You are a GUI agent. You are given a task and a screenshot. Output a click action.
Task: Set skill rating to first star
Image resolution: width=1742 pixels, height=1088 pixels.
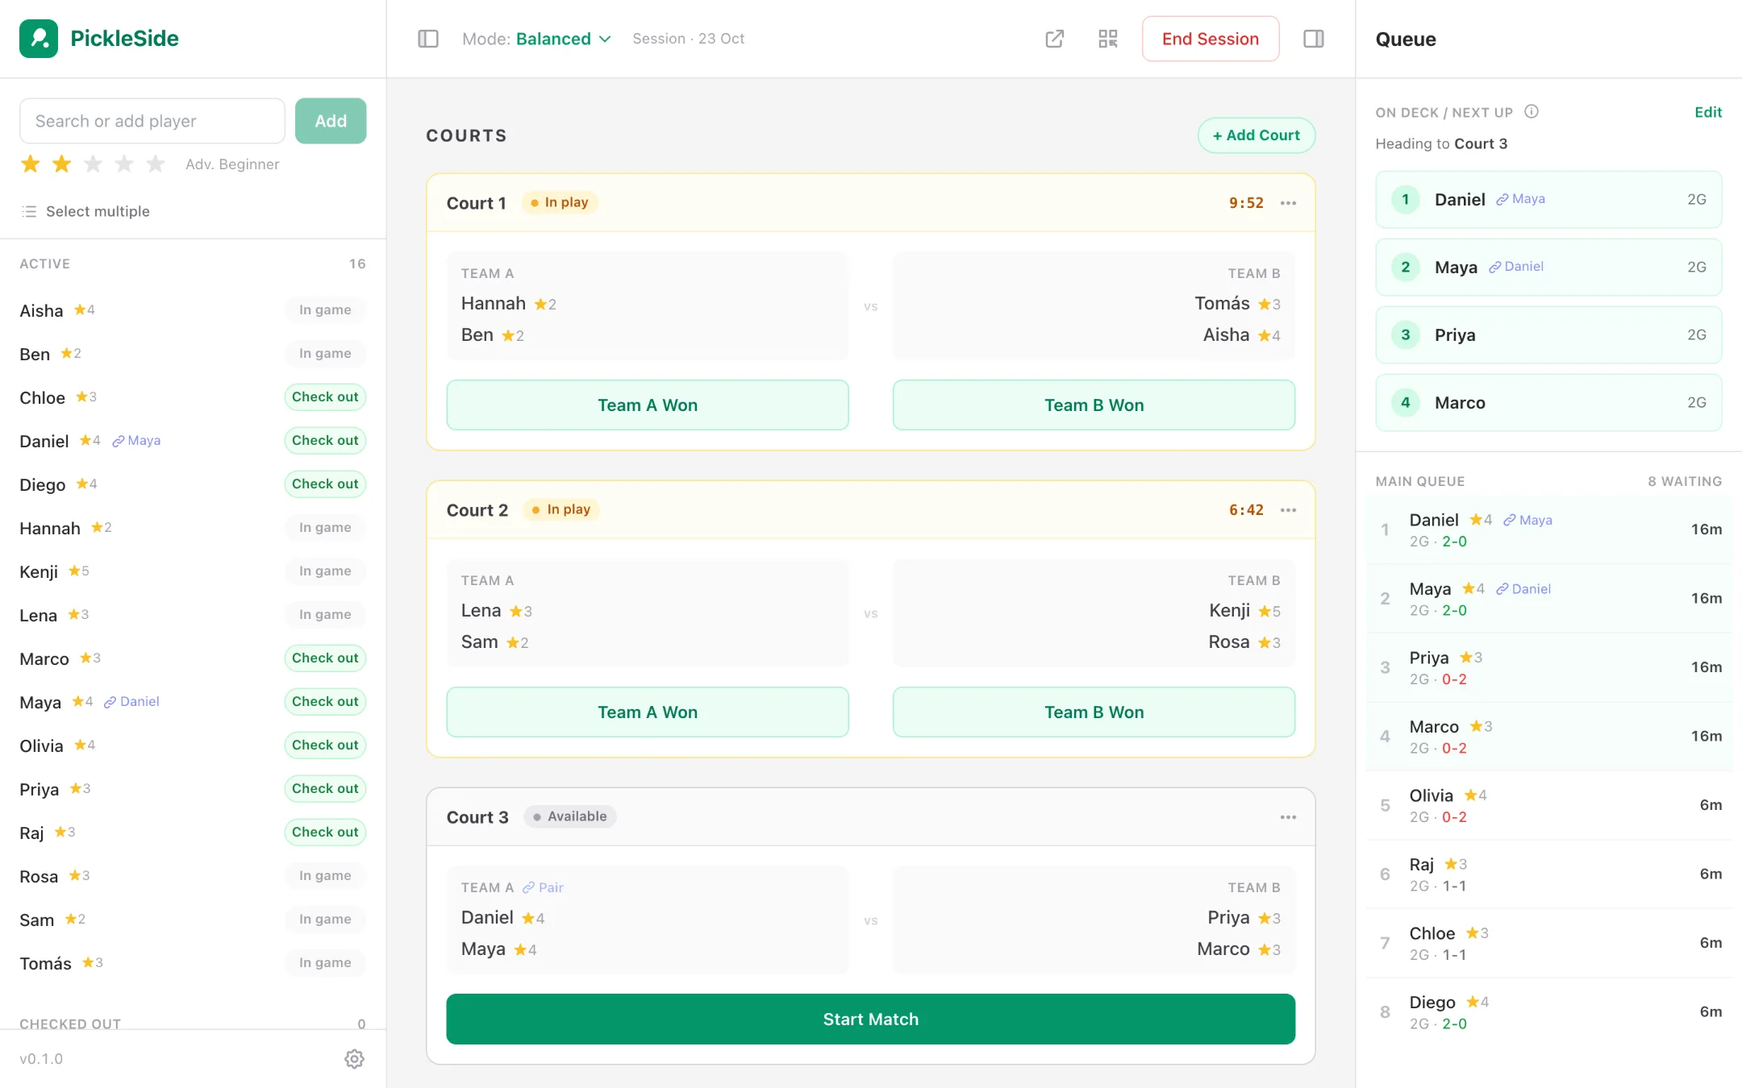31,164
